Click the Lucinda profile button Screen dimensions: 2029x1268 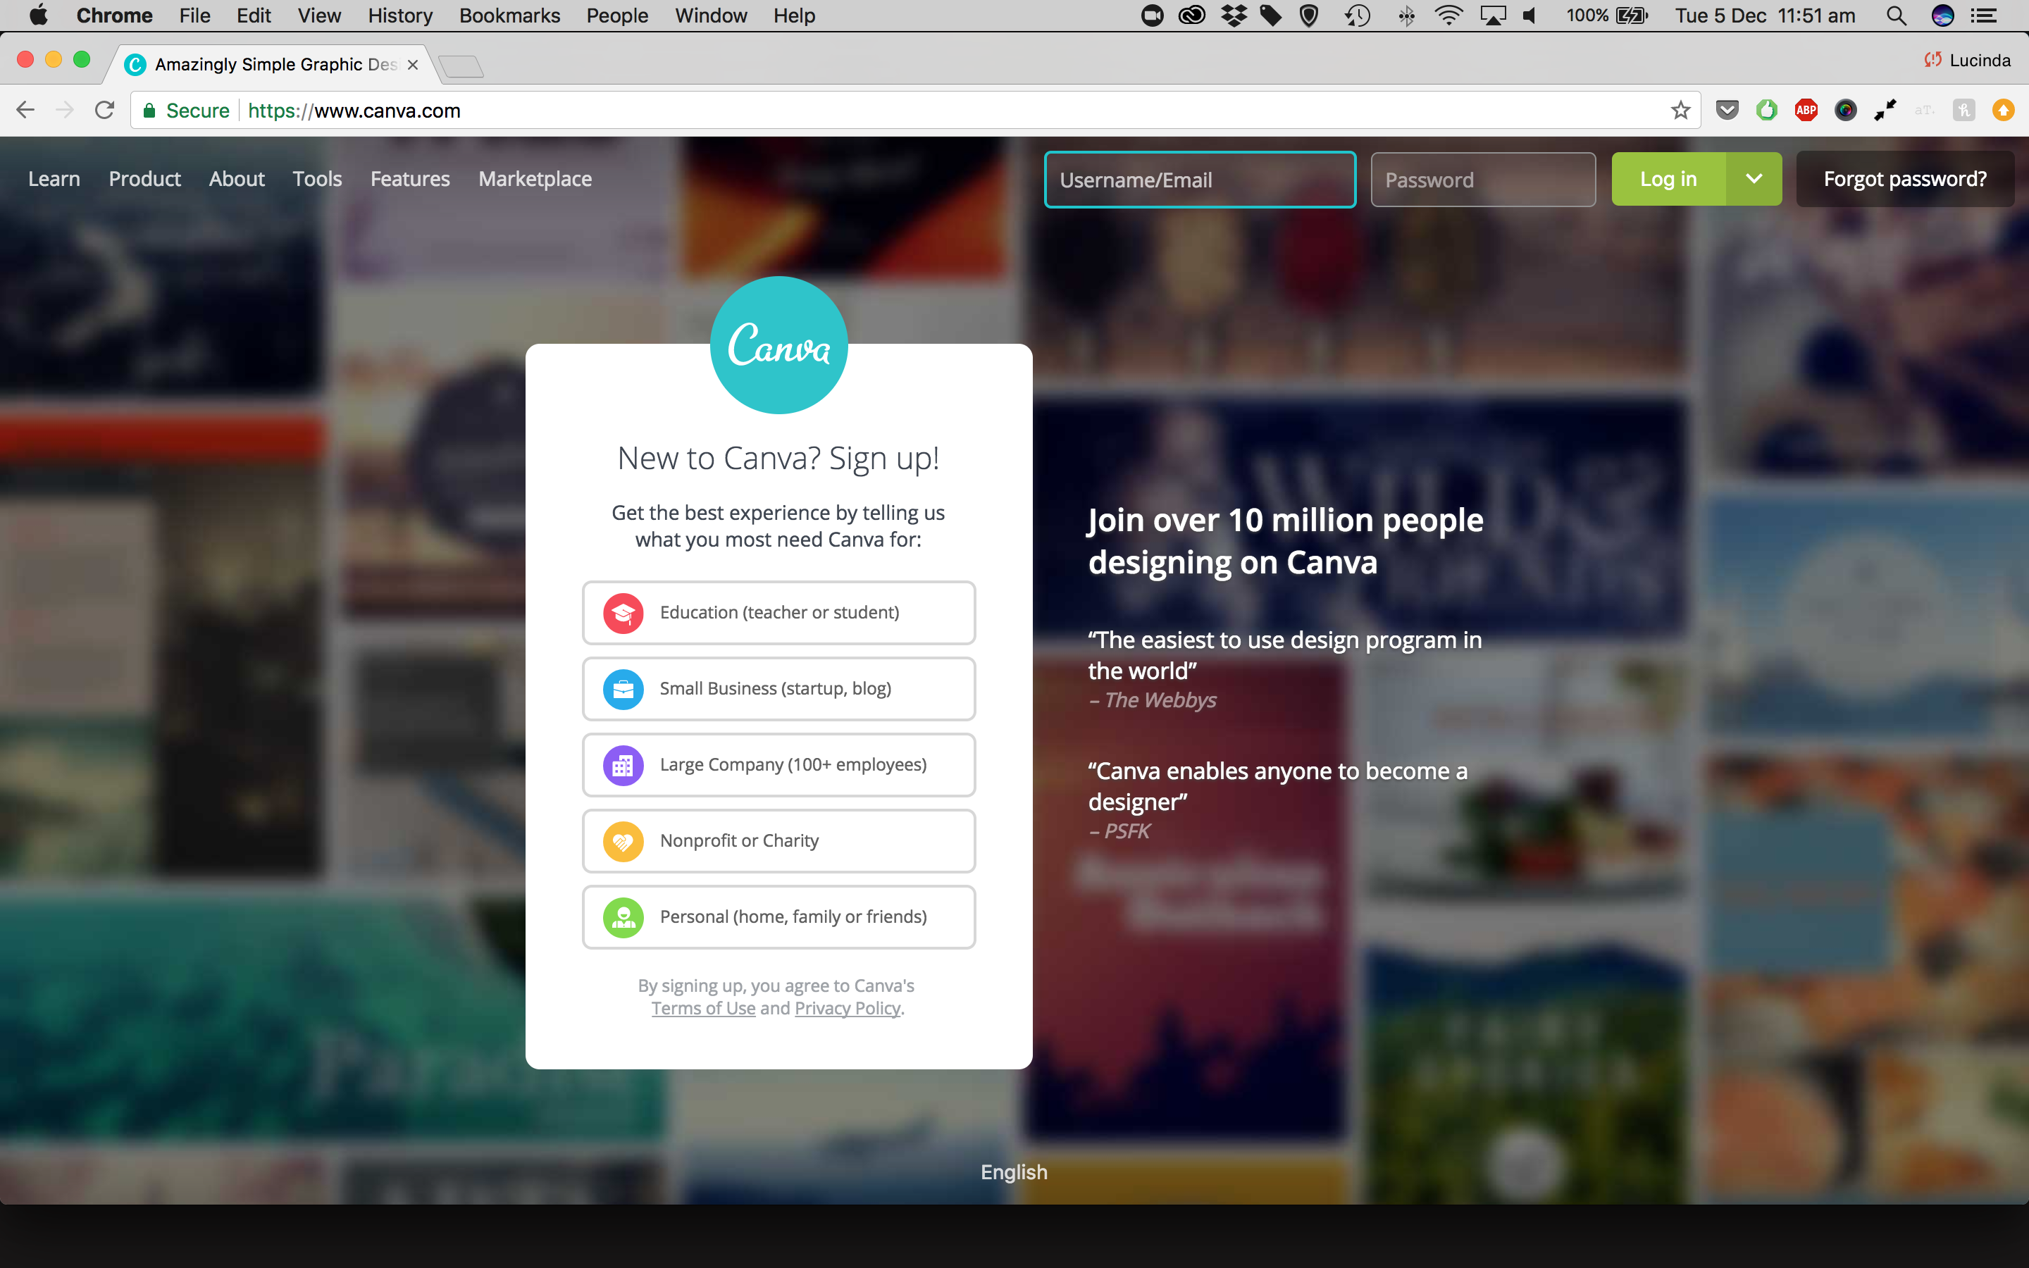click(1967, 61)
